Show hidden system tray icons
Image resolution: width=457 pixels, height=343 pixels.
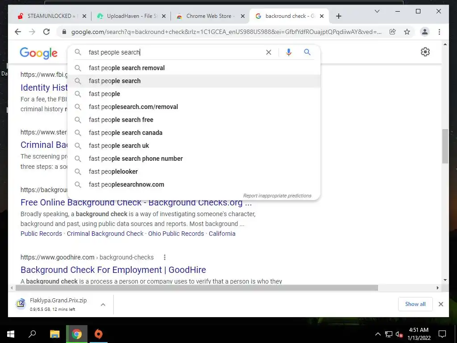pos(378,334)
